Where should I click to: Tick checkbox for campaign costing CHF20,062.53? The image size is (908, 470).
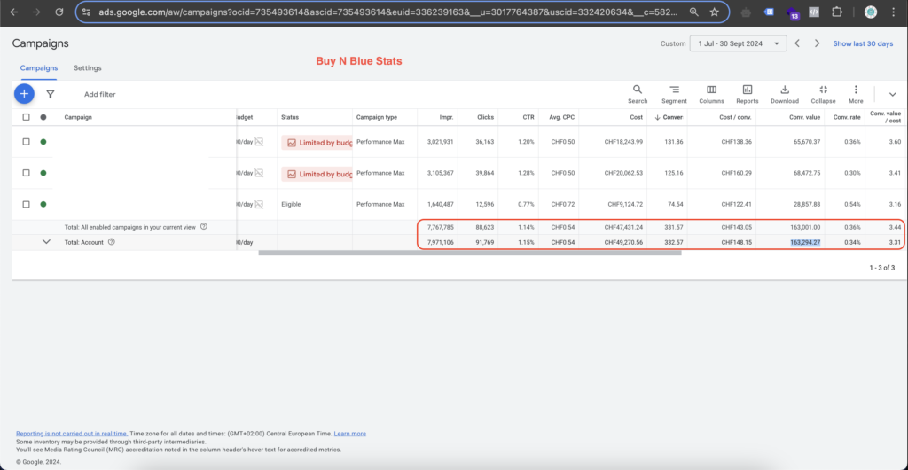(26, 173)
